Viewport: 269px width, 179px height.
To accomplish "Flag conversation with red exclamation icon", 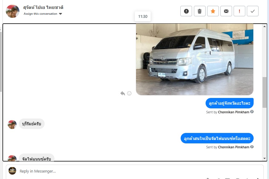I will 239,11.
